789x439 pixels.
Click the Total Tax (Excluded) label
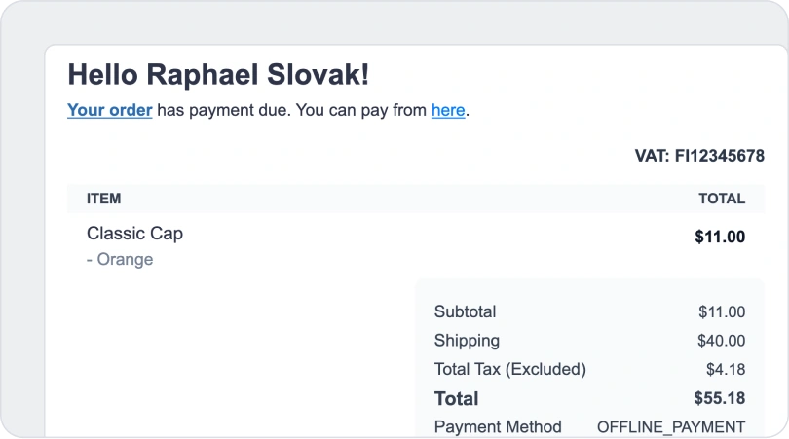509,369
